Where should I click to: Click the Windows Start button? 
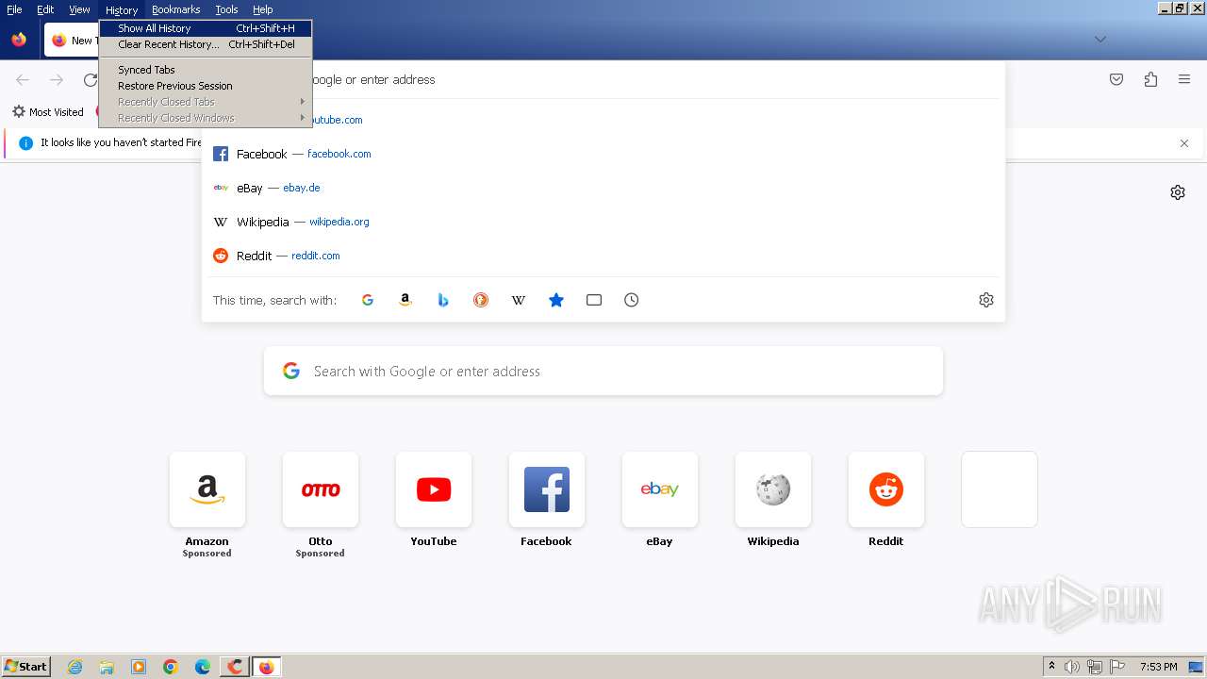[26, 667]
